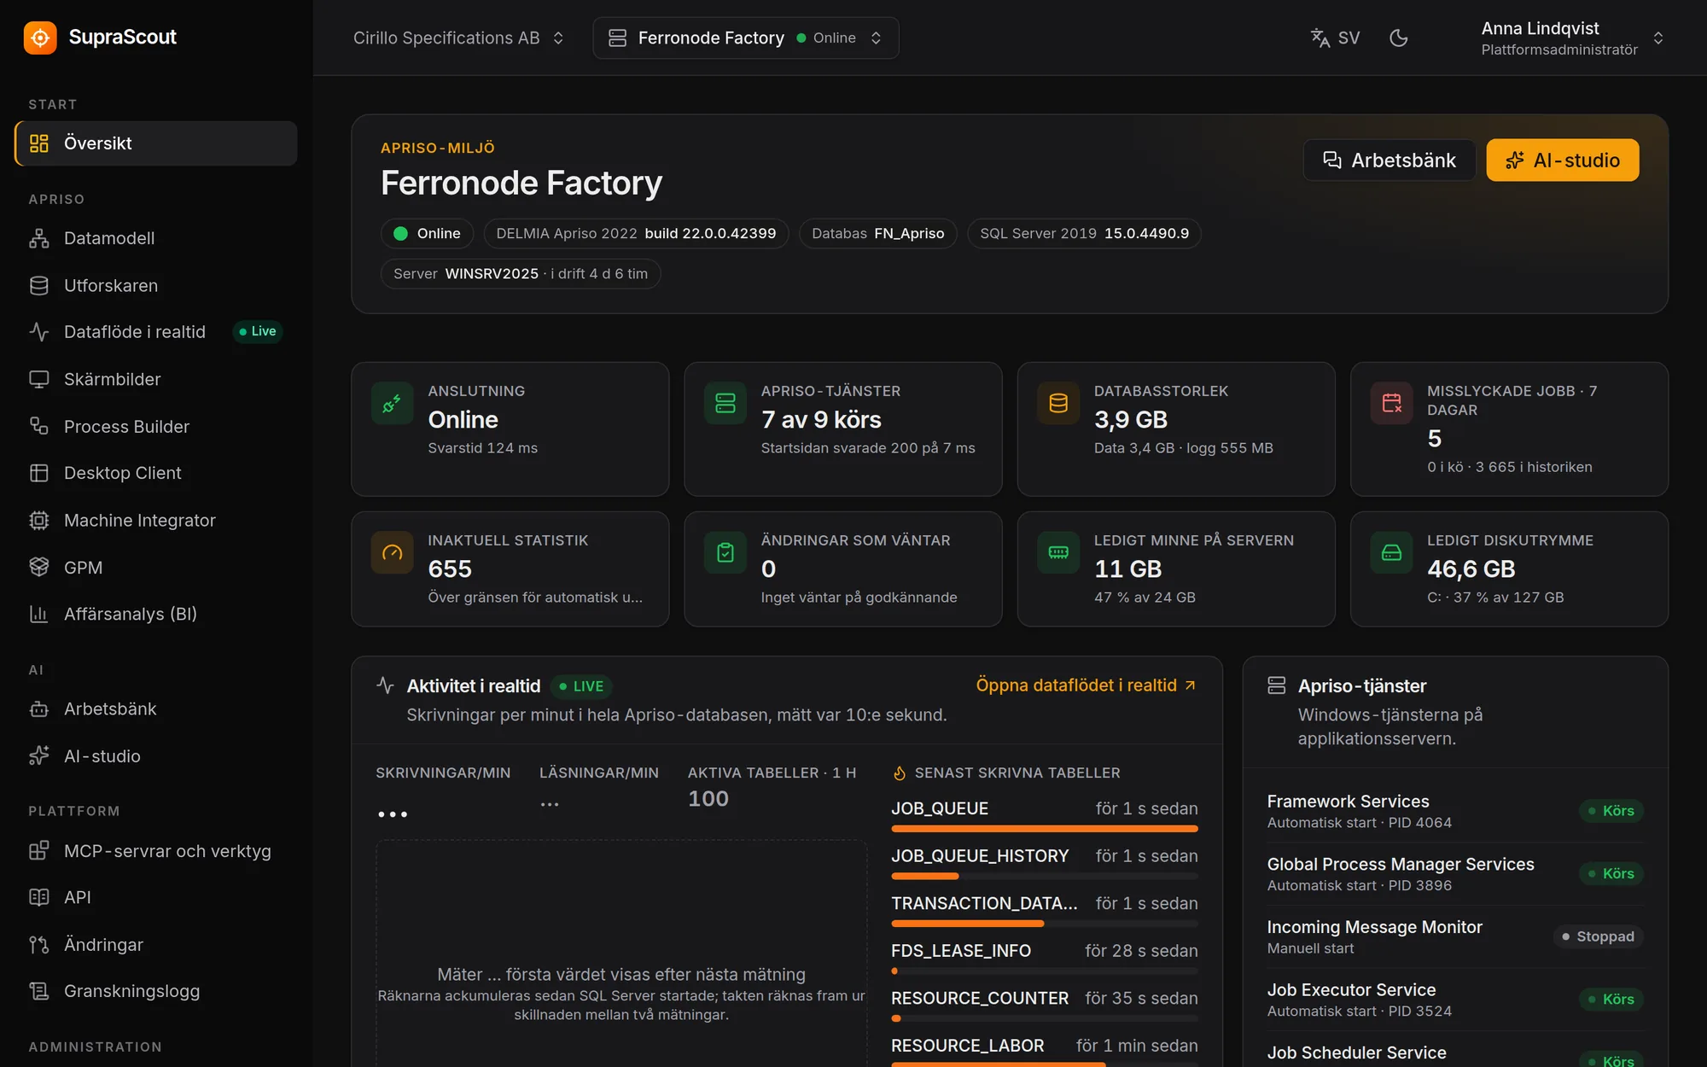The width and height of the screenshot is (1707, 1067).
Task: Click the Anslutning plug icon
Action: point(392,404)
